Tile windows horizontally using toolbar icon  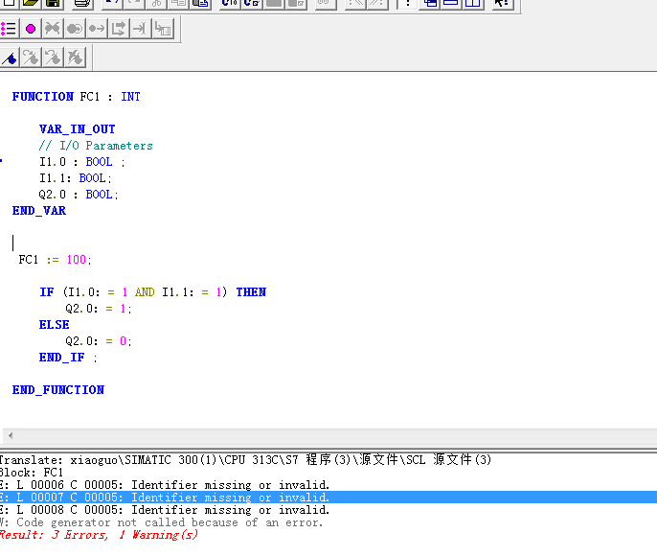451,3
